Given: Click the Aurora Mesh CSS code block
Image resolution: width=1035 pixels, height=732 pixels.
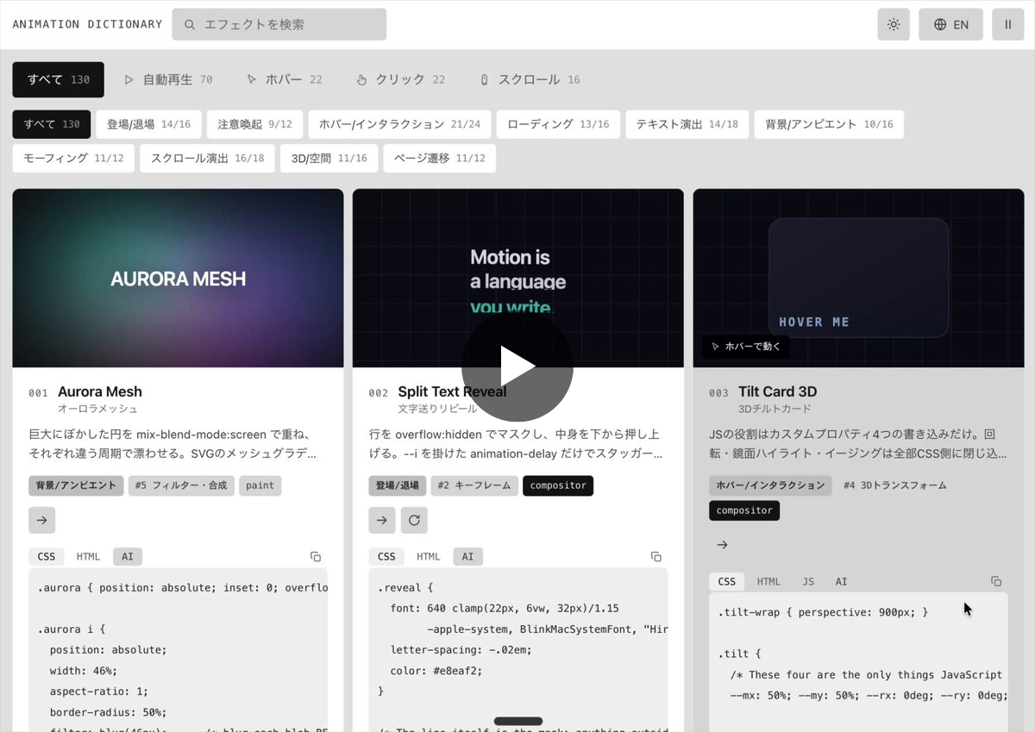Looking at the screenshot, I should (x=178, y=649).
